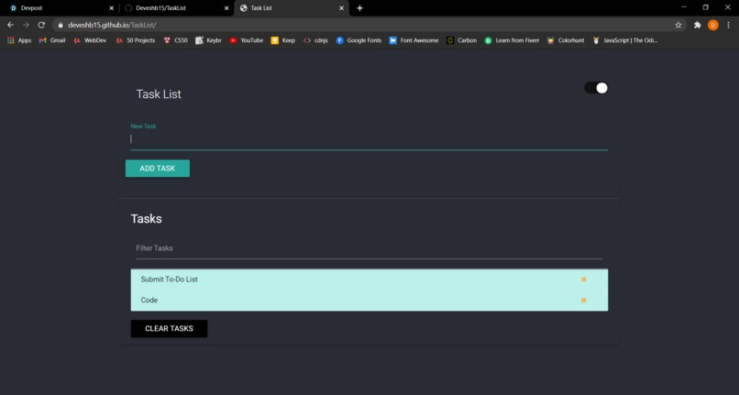Viewport: 739px width, 395px height.
Task: Click the Tasks heading
Action: (x=146, y=219)
